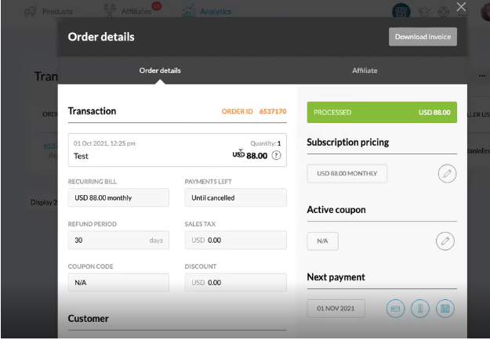
Task: Click the Analytics chart icon
Action: (188, 11)
